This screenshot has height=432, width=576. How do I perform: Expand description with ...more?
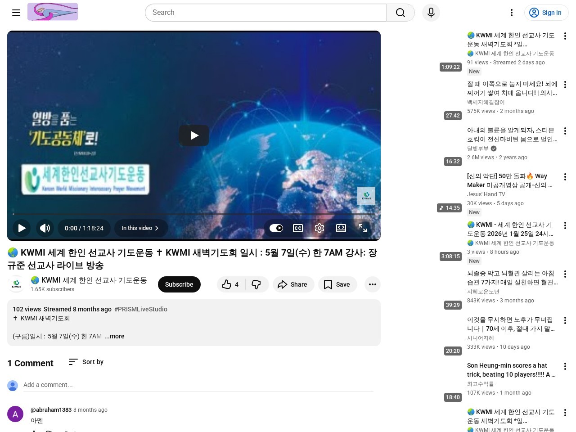pos(114,336)
